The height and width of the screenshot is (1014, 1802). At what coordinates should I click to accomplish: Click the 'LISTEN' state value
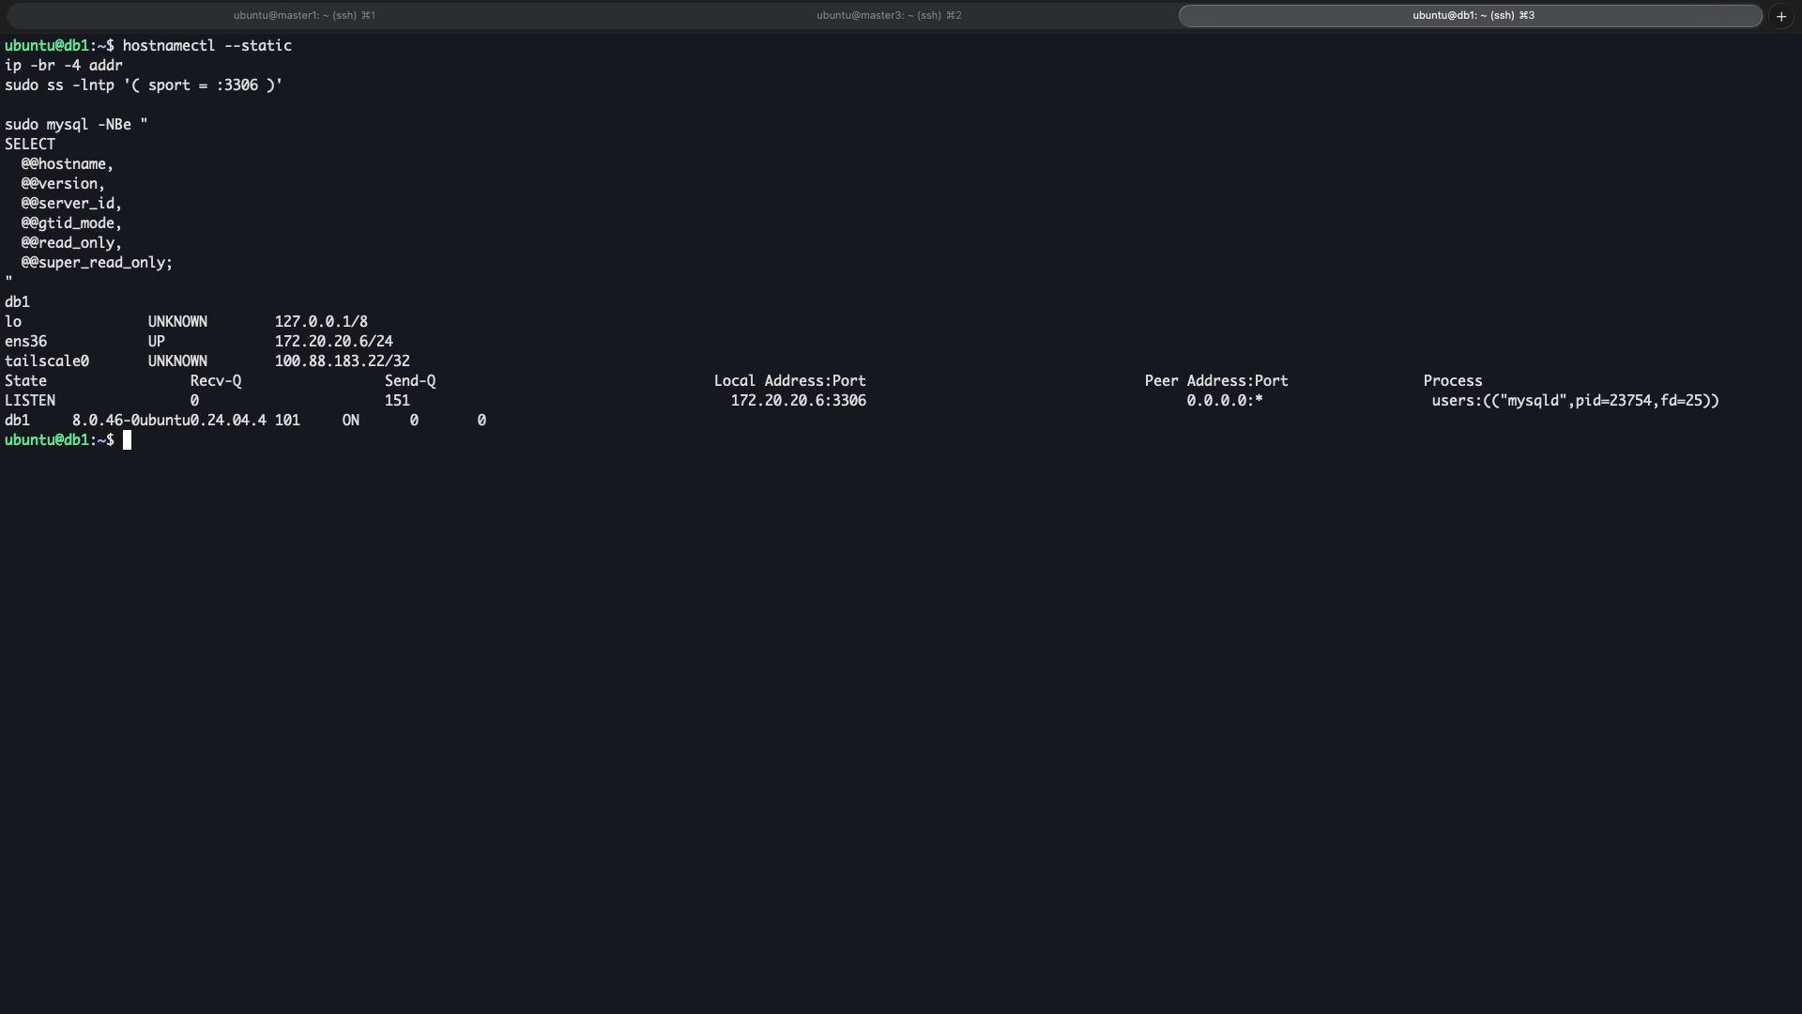point(29,401)
